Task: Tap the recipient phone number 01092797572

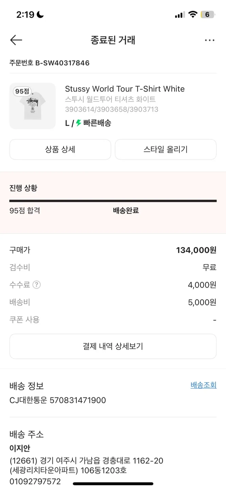Action: pos(35,481)
